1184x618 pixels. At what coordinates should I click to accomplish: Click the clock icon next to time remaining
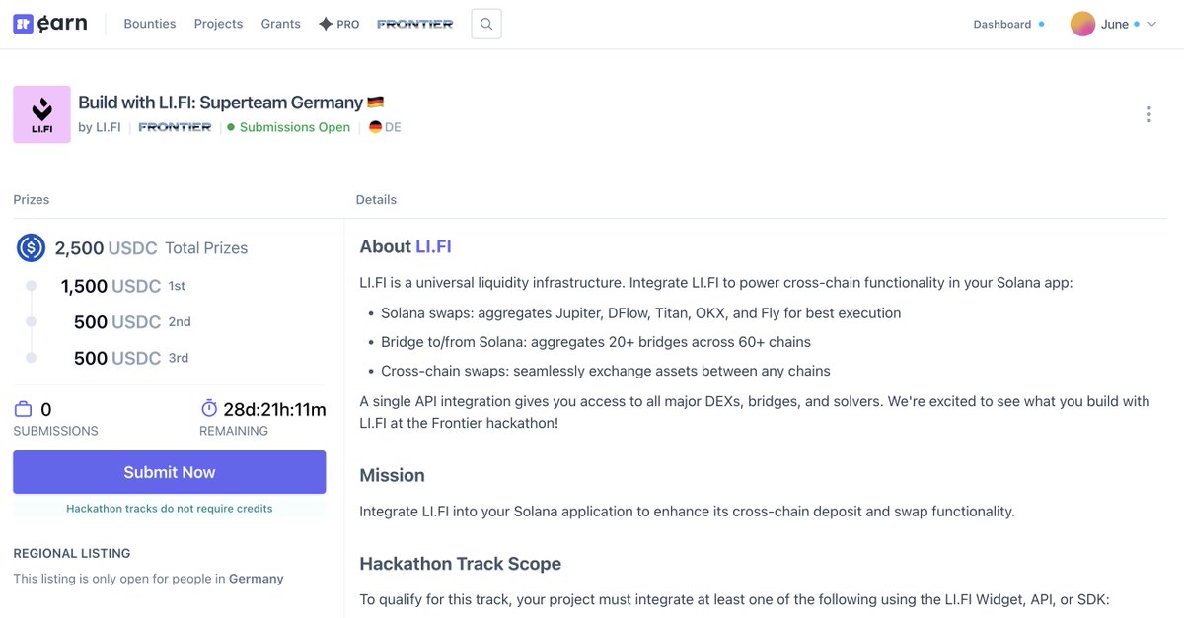(x=208, y=408)
